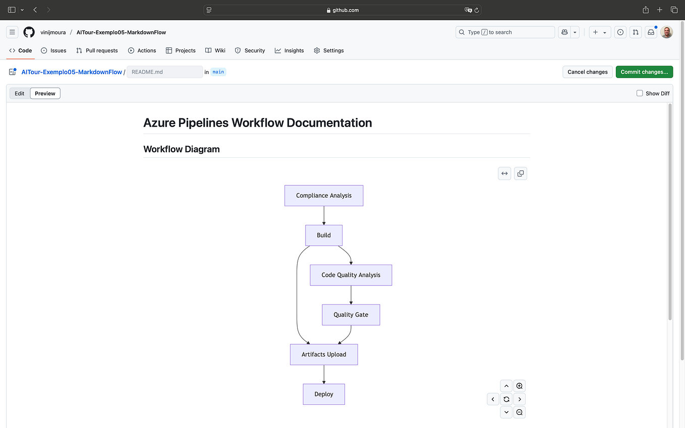Zoom out of the workflow diagram
Screen dimensions: 685x428
[519, 412]
